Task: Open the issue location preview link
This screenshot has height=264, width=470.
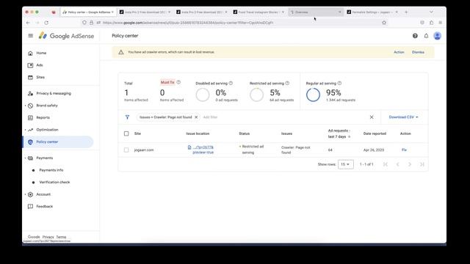Action: pos(203,150)
